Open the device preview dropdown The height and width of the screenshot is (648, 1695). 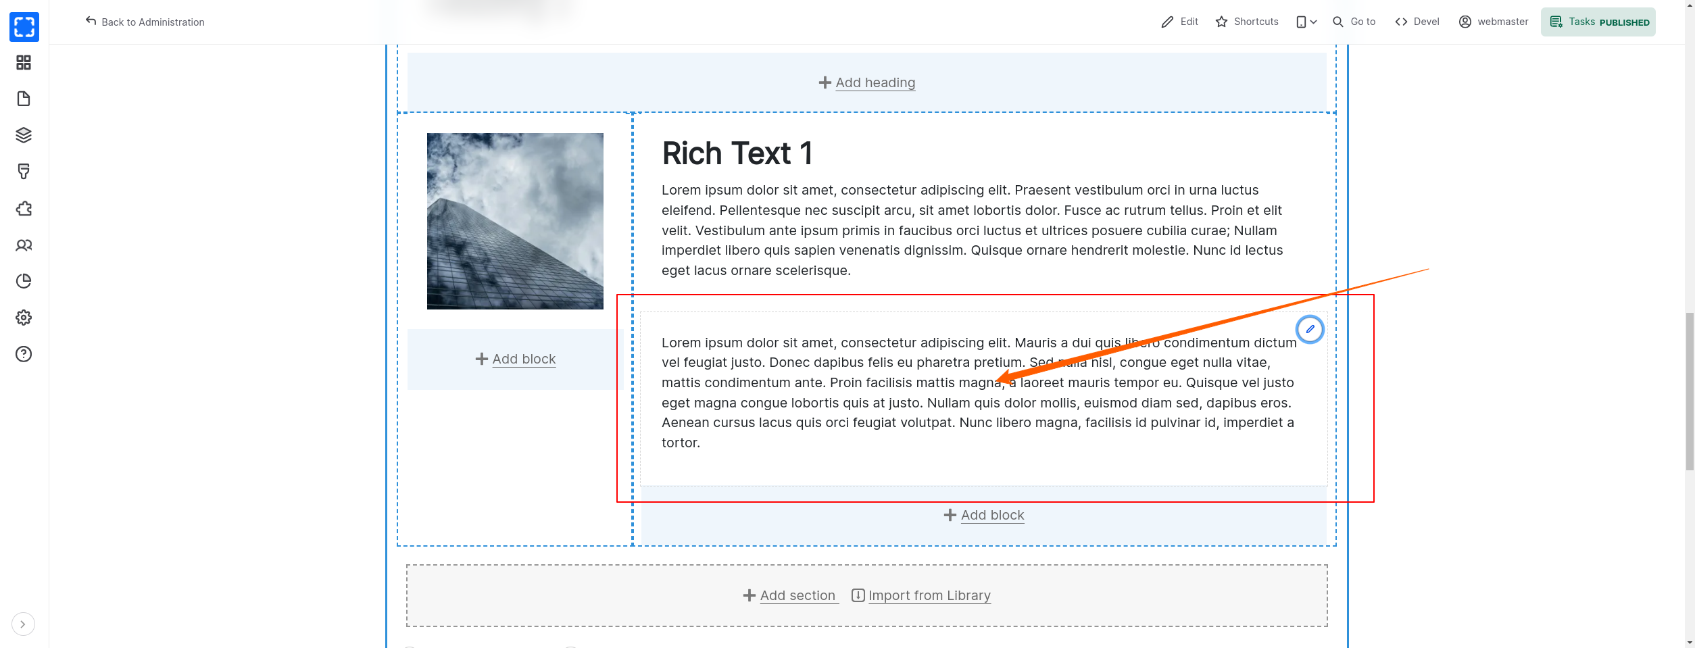pos(1306,22)
